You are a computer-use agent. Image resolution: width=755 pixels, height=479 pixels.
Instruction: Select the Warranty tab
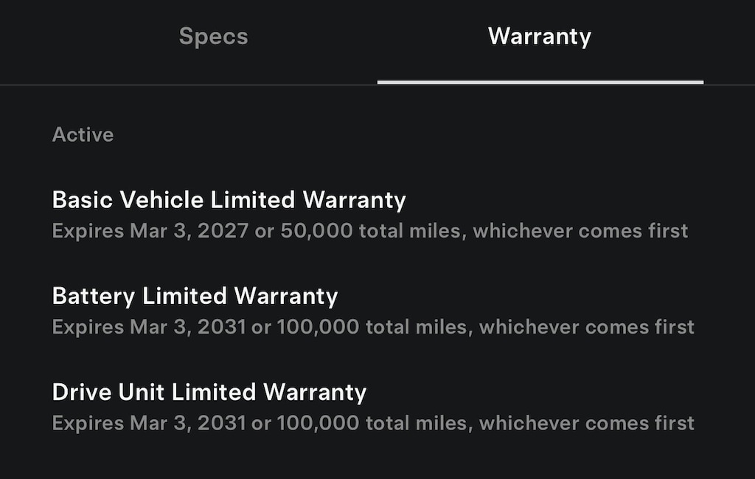[x=540, y=37]
